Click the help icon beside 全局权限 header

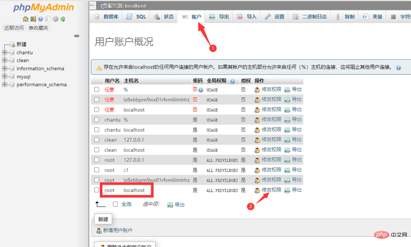pos(232,81)
